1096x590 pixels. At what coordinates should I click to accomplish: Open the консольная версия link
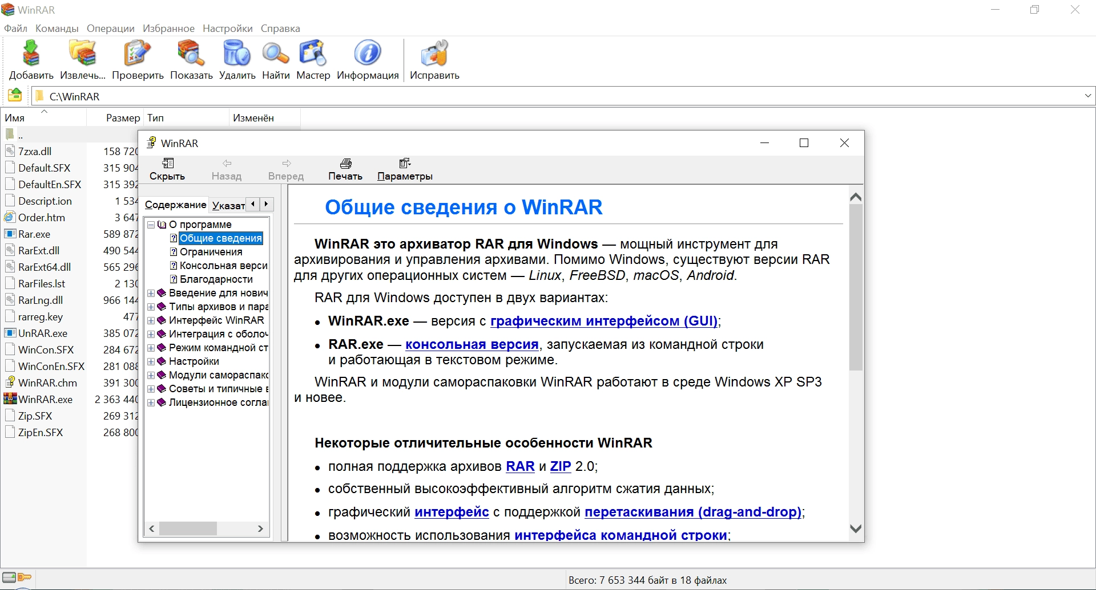pyautogui.click(x=472, y=344)
